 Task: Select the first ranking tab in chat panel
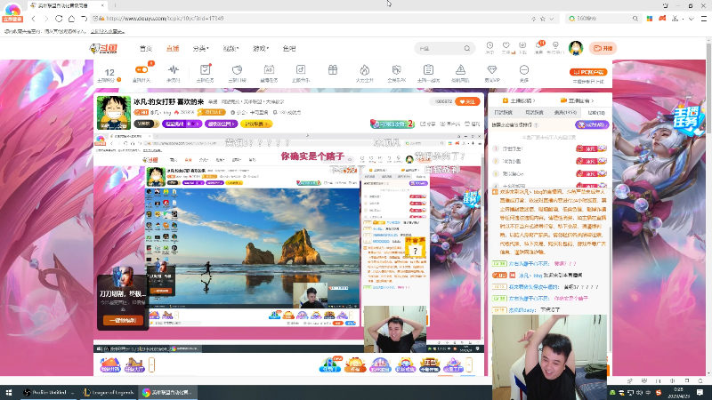504,113
